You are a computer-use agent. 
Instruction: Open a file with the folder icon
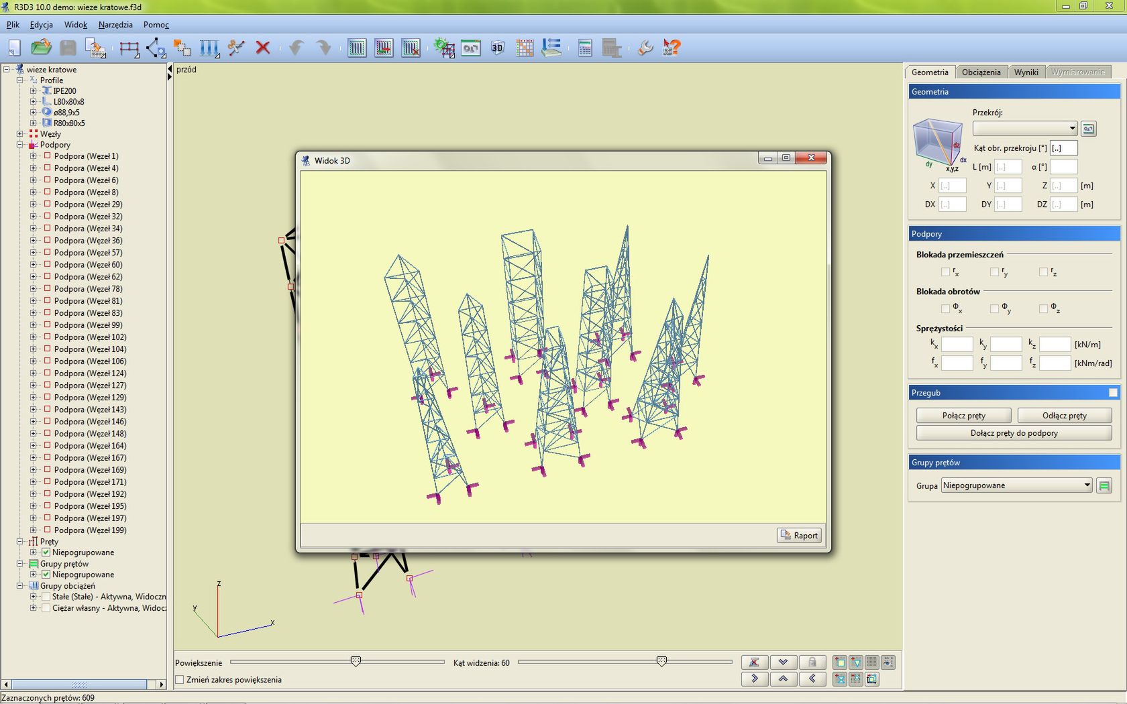click(x=41, y=48)
